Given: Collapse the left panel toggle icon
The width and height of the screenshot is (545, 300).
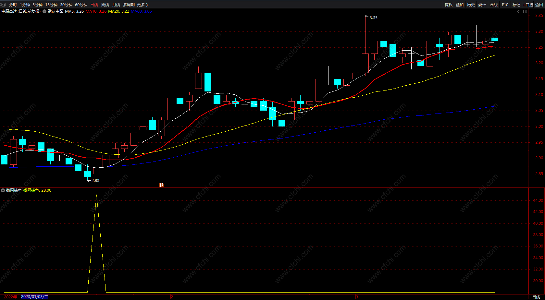Looking at the screenshot, I should 4,5.
